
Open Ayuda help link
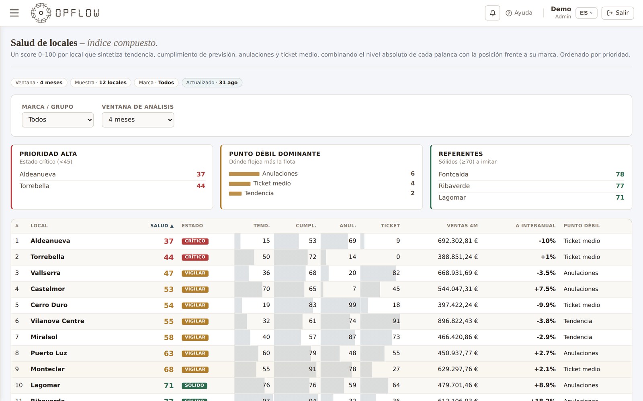519,13
